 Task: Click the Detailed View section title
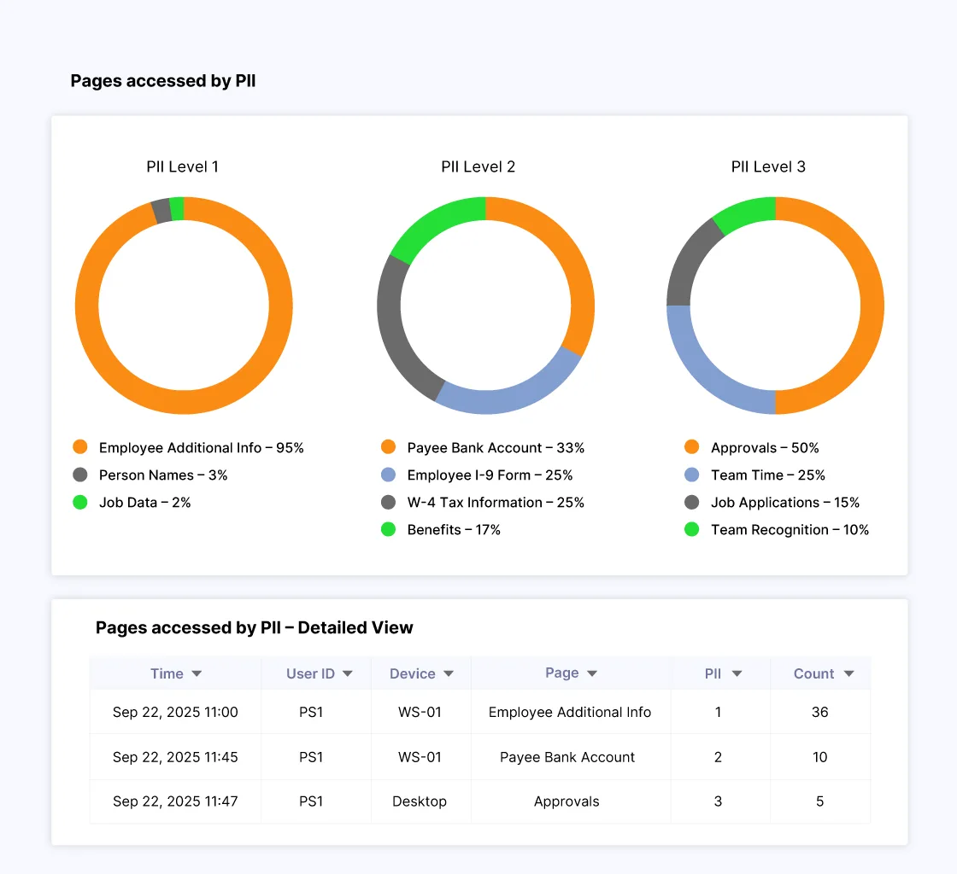coord(254,627)
